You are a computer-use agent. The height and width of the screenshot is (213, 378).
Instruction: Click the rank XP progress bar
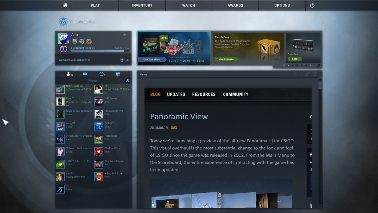[100, 51]
